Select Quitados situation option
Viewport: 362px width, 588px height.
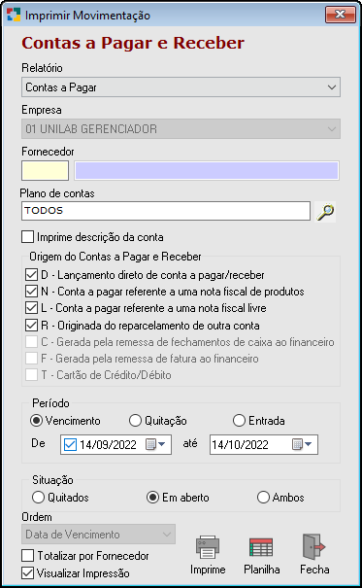tap(38, 498)
